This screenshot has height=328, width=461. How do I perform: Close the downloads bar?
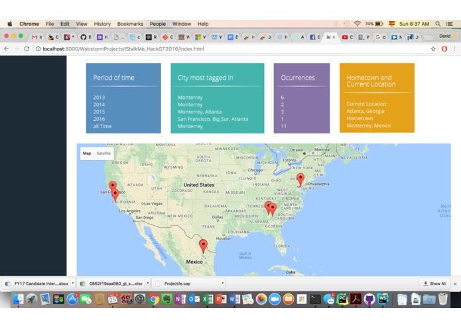tap(455, 284)
